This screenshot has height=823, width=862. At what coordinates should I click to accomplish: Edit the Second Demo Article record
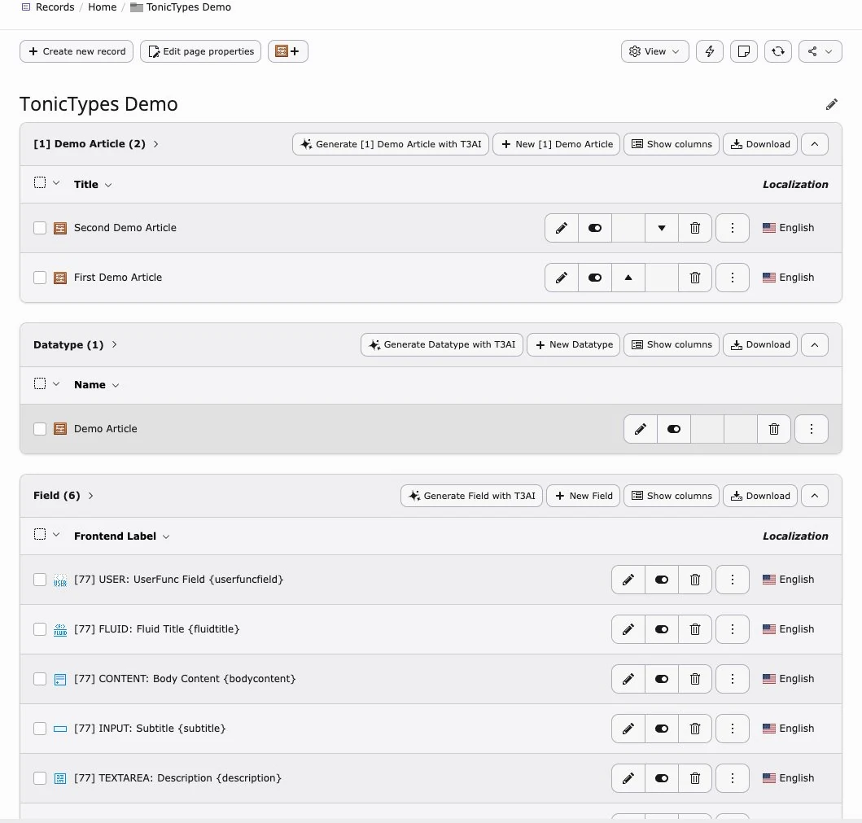coord(562,228)
